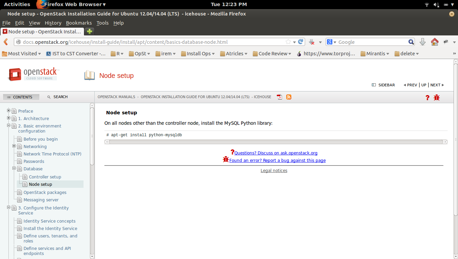The image size is (458, 259).
Task: Collapse the Database tree node
Action: 14,168
